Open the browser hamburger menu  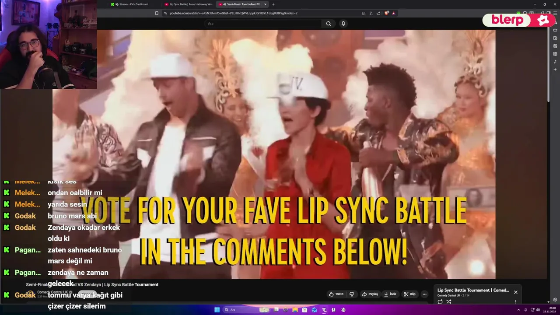point(555,13)
